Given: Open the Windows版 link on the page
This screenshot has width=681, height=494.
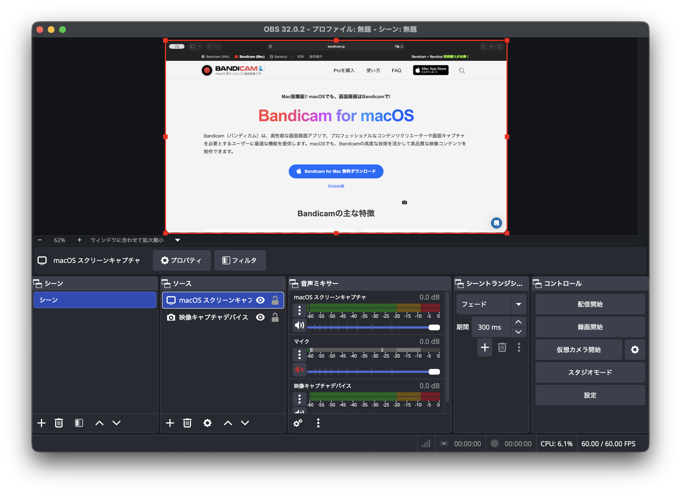Looking at the screenshot, I should pos(336,186).
